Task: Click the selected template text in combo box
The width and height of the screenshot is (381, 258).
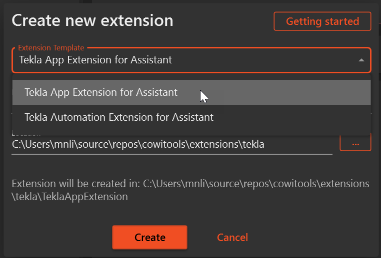Action: point(95,60)
